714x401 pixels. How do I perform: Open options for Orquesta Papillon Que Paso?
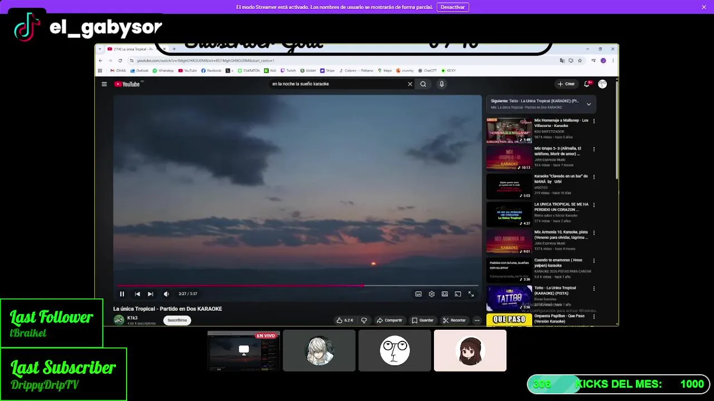[594, 316]
